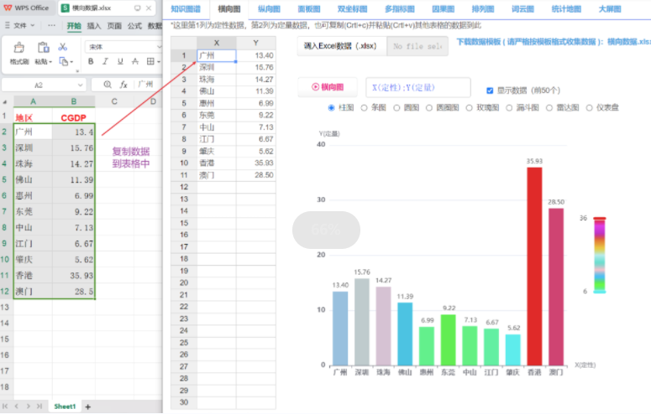The height and width of the screenshot is (414, 651).
Task: Click the 下载数据模板 横向数据.xlsx link
Action: click(x=553, y=42)
